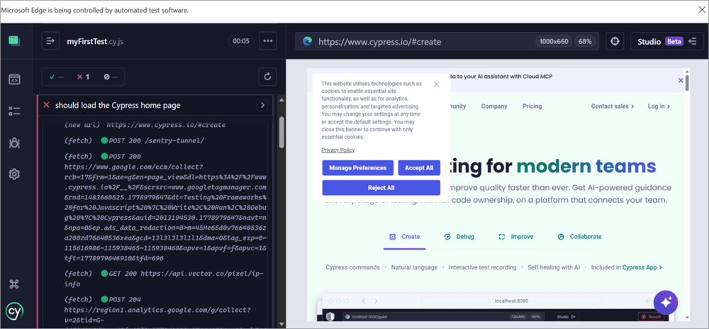
Task: Open the Debug bug icon in the sidebar
Action: pos(14,143)
